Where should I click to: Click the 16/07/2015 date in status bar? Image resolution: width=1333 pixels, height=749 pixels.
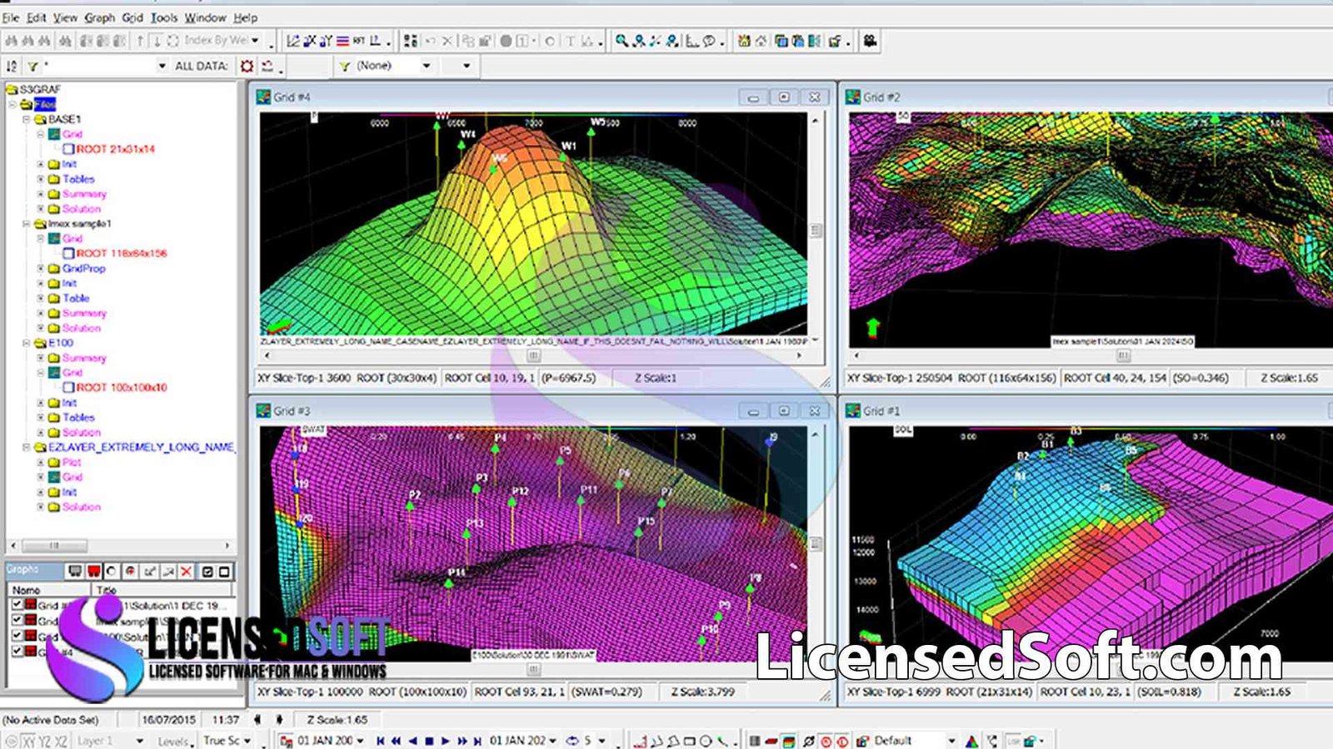click(168, 720)
